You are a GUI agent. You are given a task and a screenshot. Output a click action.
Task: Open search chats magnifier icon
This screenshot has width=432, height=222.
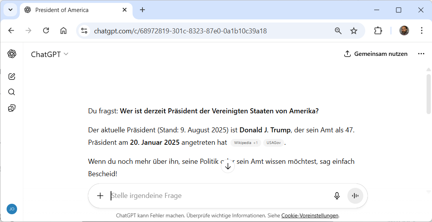click(x=12, y=92)
